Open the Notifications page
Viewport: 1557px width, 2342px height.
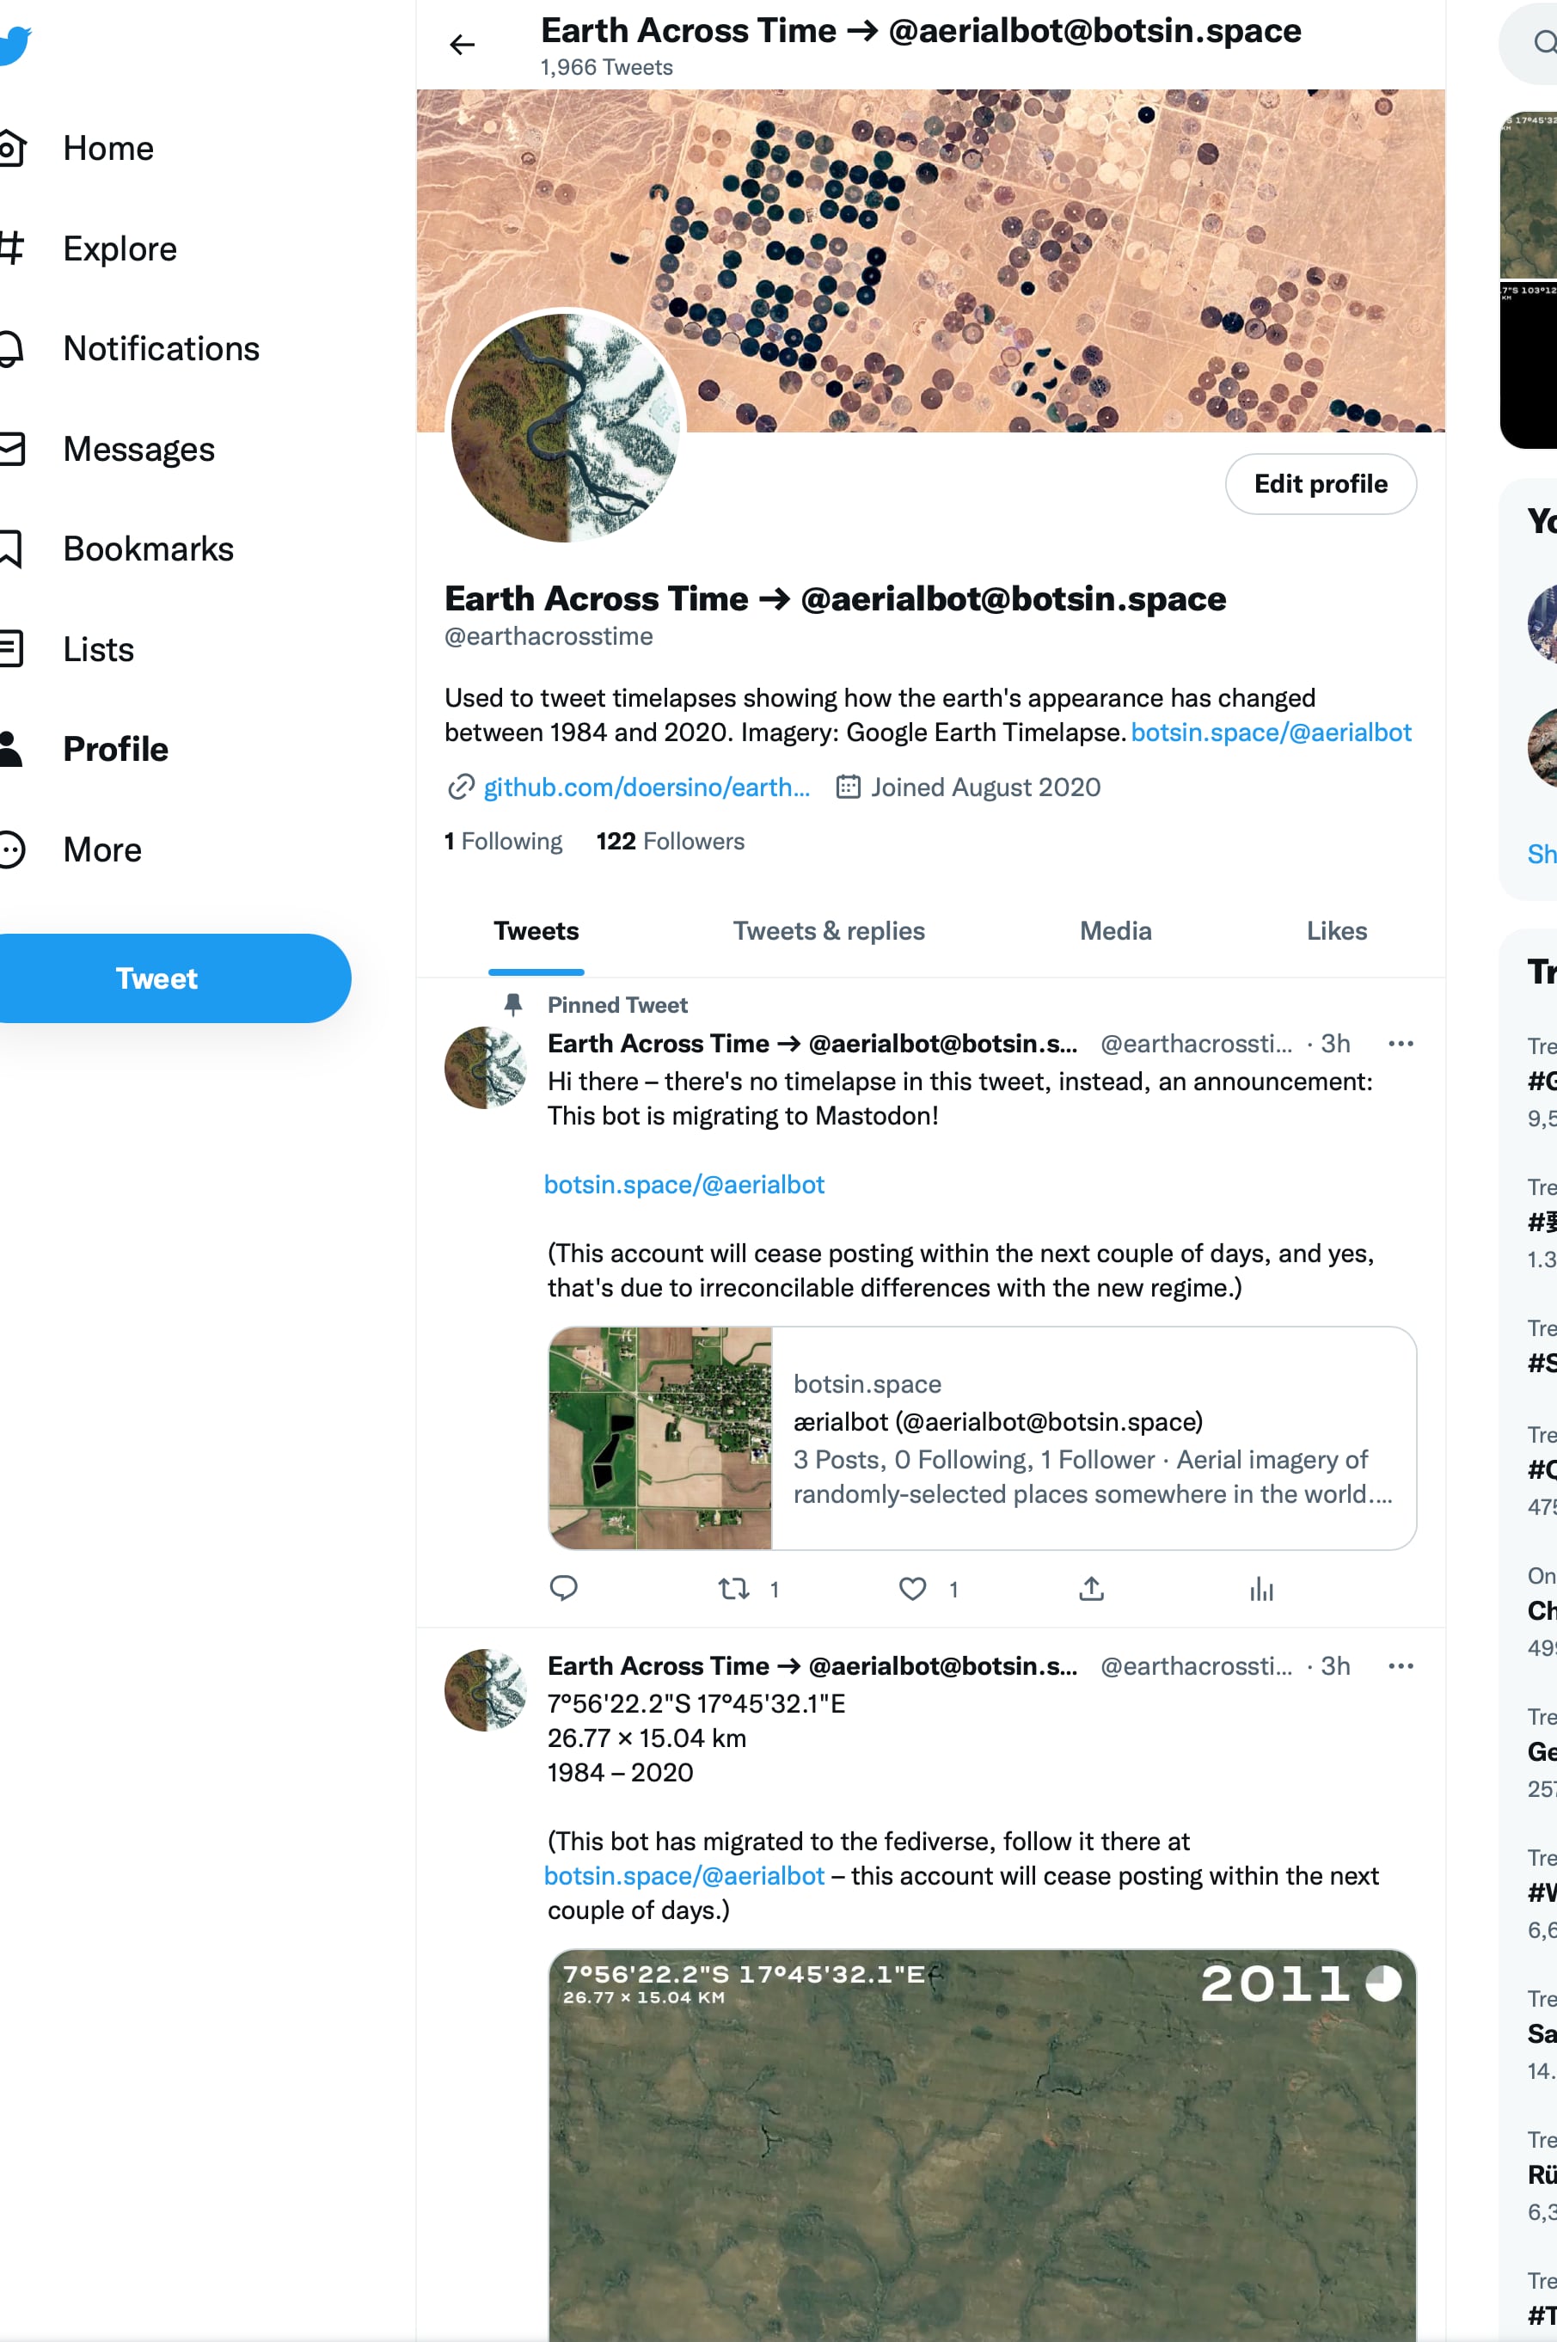161,348
